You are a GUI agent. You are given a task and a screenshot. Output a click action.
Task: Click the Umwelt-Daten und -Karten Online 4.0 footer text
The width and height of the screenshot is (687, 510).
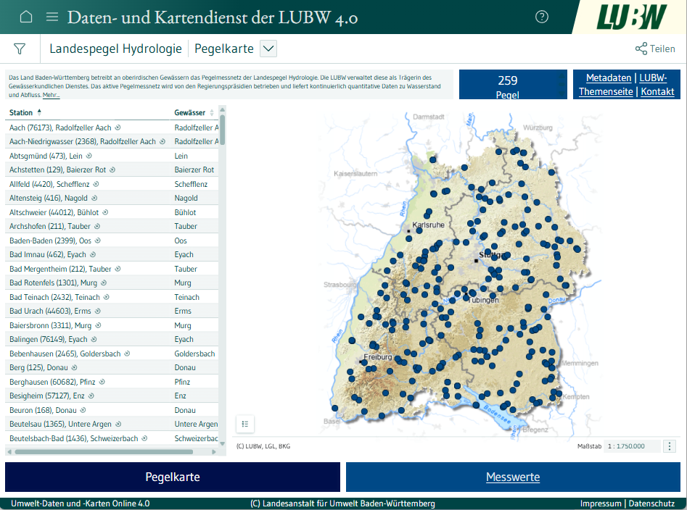coord(81,503)
